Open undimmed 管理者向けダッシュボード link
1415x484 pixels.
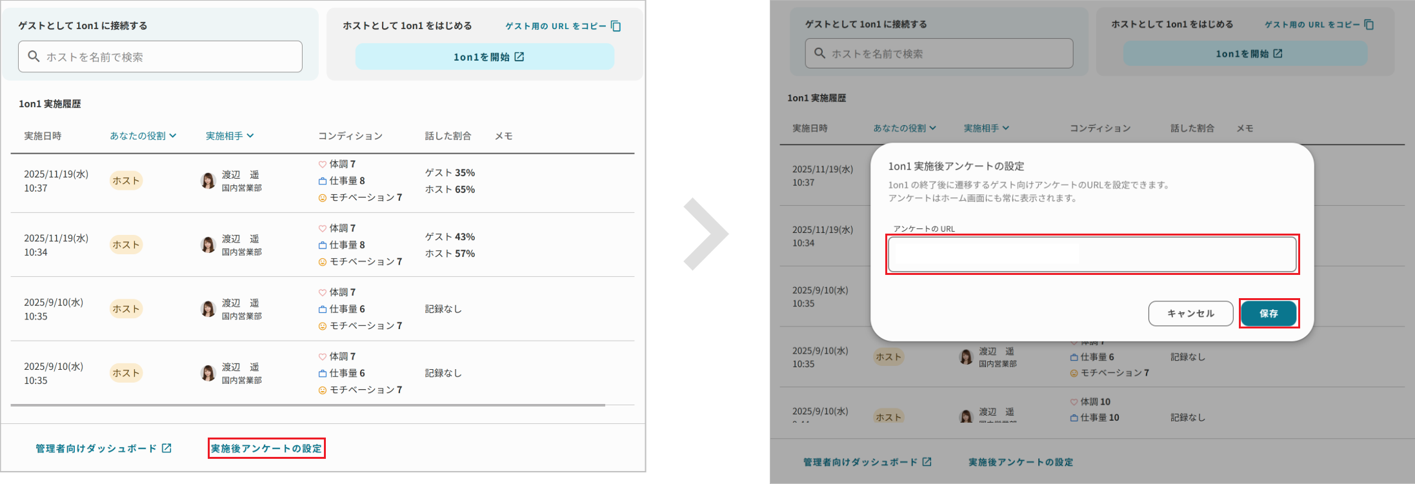click(x=96, y=449)
